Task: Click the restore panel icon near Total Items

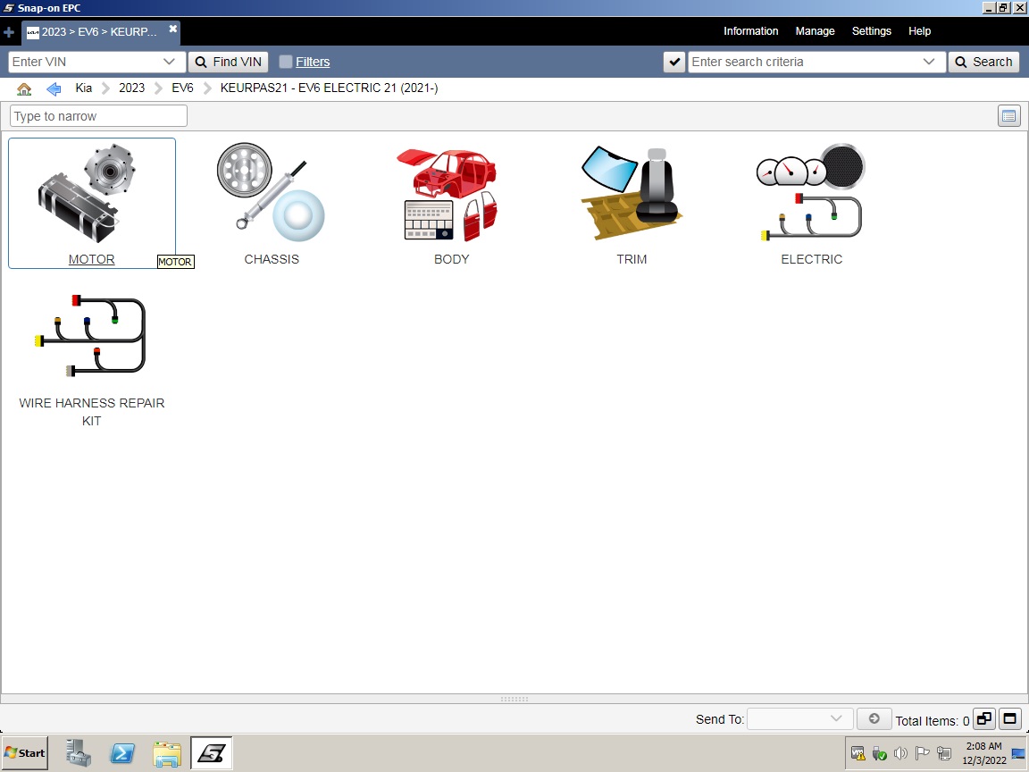Action: tap(983, 718)
